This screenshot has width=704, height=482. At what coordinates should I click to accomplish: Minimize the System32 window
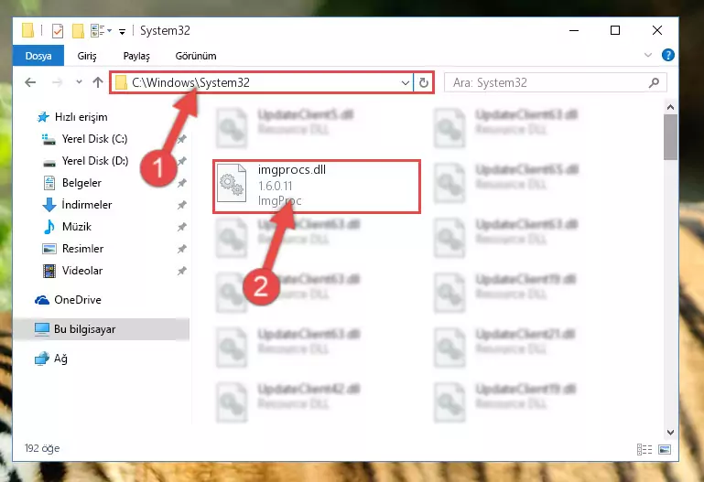tap(574, 30)
